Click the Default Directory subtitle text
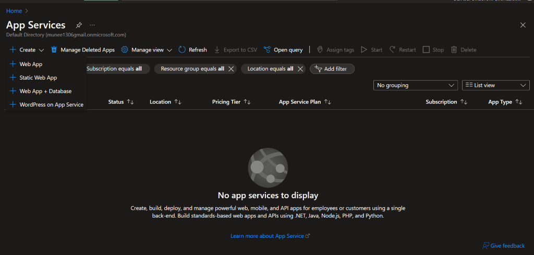Viewport: 534px width, 255px height. [x=66, y=35]
